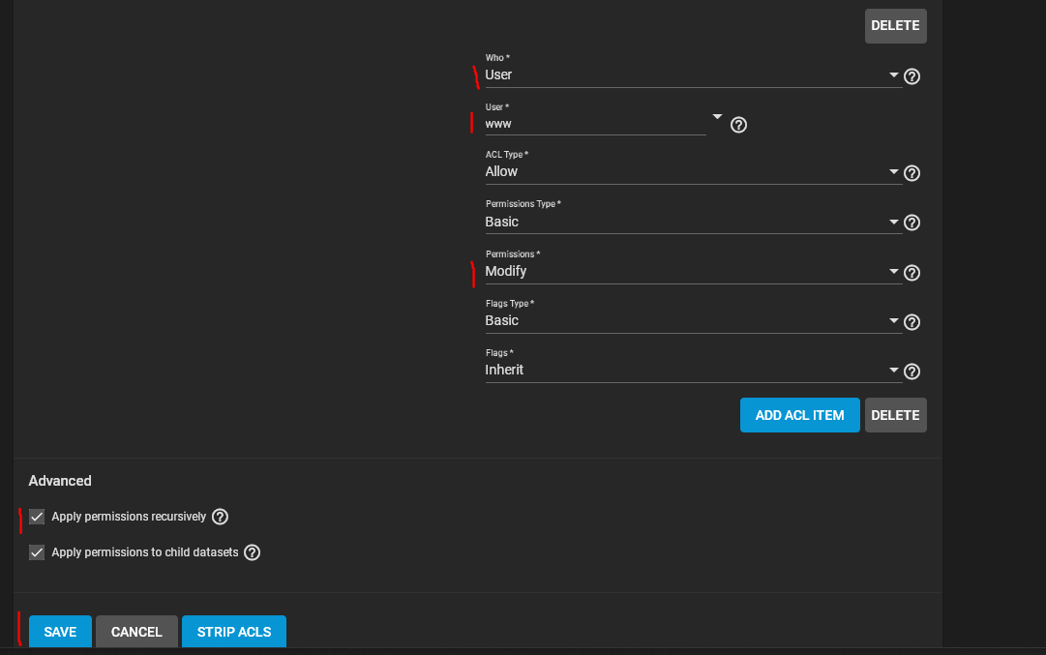Click the Add ACL Item button

799,415
